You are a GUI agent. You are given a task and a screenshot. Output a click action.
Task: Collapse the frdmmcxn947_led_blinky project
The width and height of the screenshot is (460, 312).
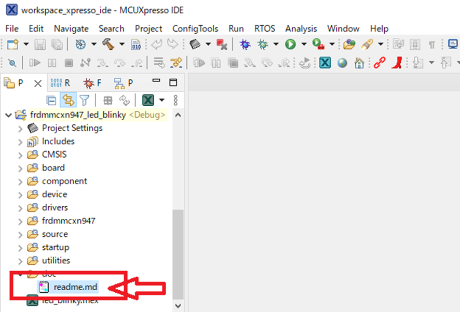(8, 115)
